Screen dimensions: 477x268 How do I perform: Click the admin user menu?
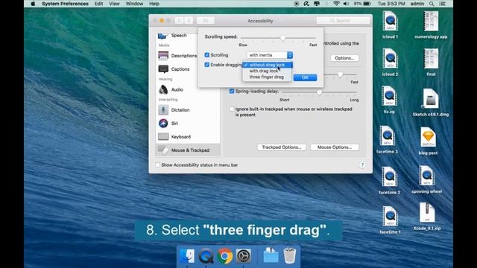tap(417, 4)
